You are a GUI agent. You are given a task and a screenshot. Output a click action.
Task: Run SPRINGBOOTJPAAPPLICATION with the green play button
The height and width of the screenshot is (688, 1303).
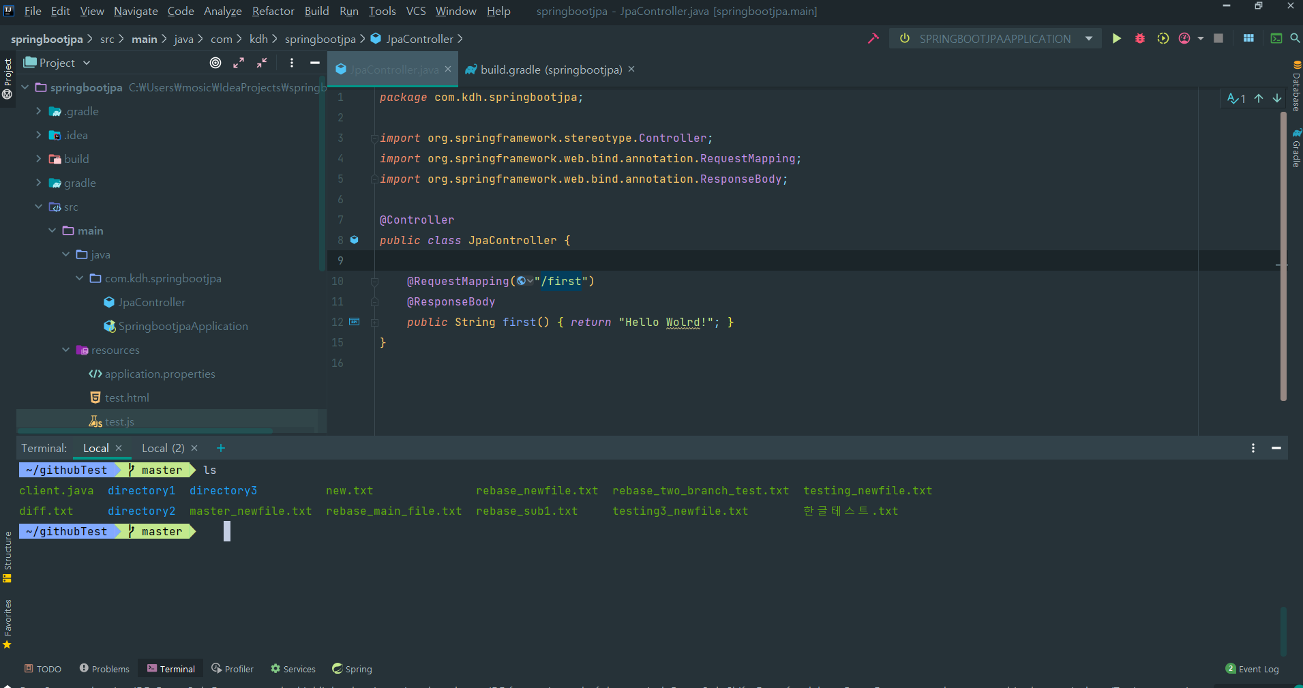(x=1117, y=39)
